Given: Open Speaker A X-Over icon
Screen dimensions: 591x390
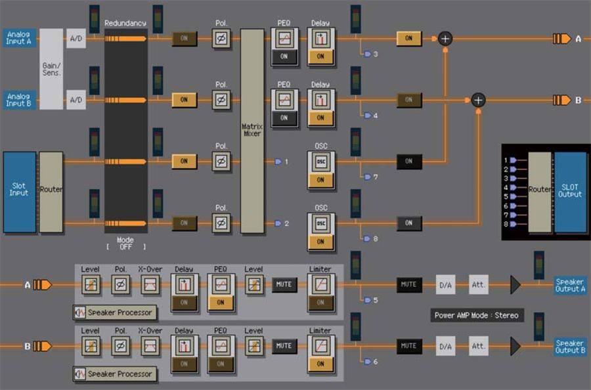Looking at the screenshot, I should click(150, 285).
